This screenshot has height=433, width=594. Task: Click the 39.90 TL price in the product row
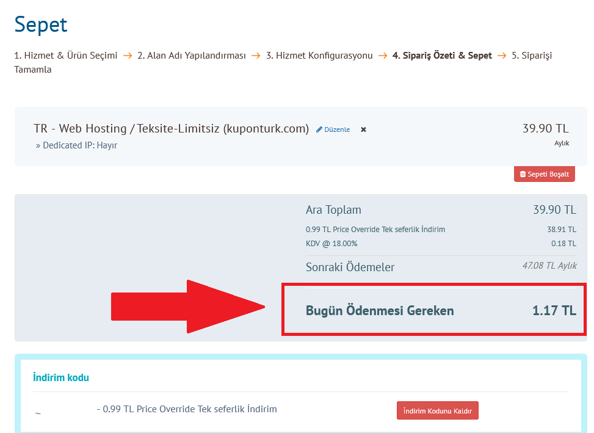(546, 128)
